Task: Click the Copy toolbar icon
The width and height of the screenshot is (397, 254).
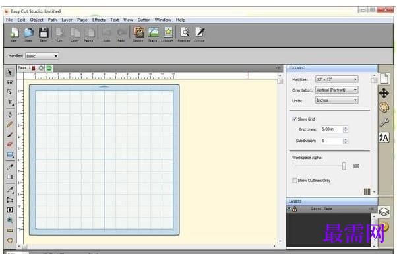Action: click(x=75, y=34)
